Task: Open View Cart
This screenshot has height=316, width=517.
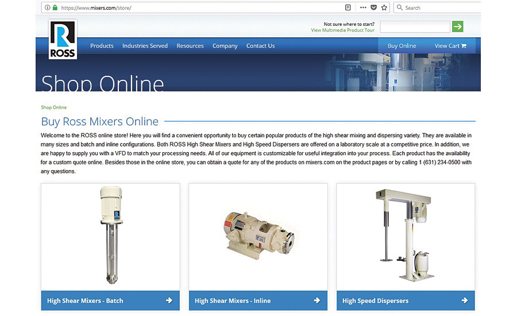Action: pos(450,46)
